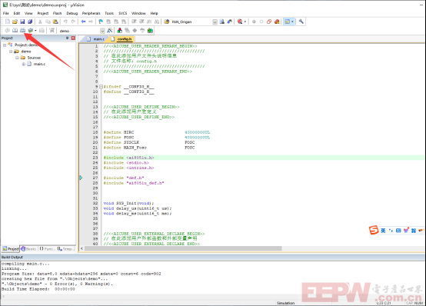The height and width of the screenshot is (306, 426).
Task: Click the horizontal scrollbar left arrow
Action: 82,248
